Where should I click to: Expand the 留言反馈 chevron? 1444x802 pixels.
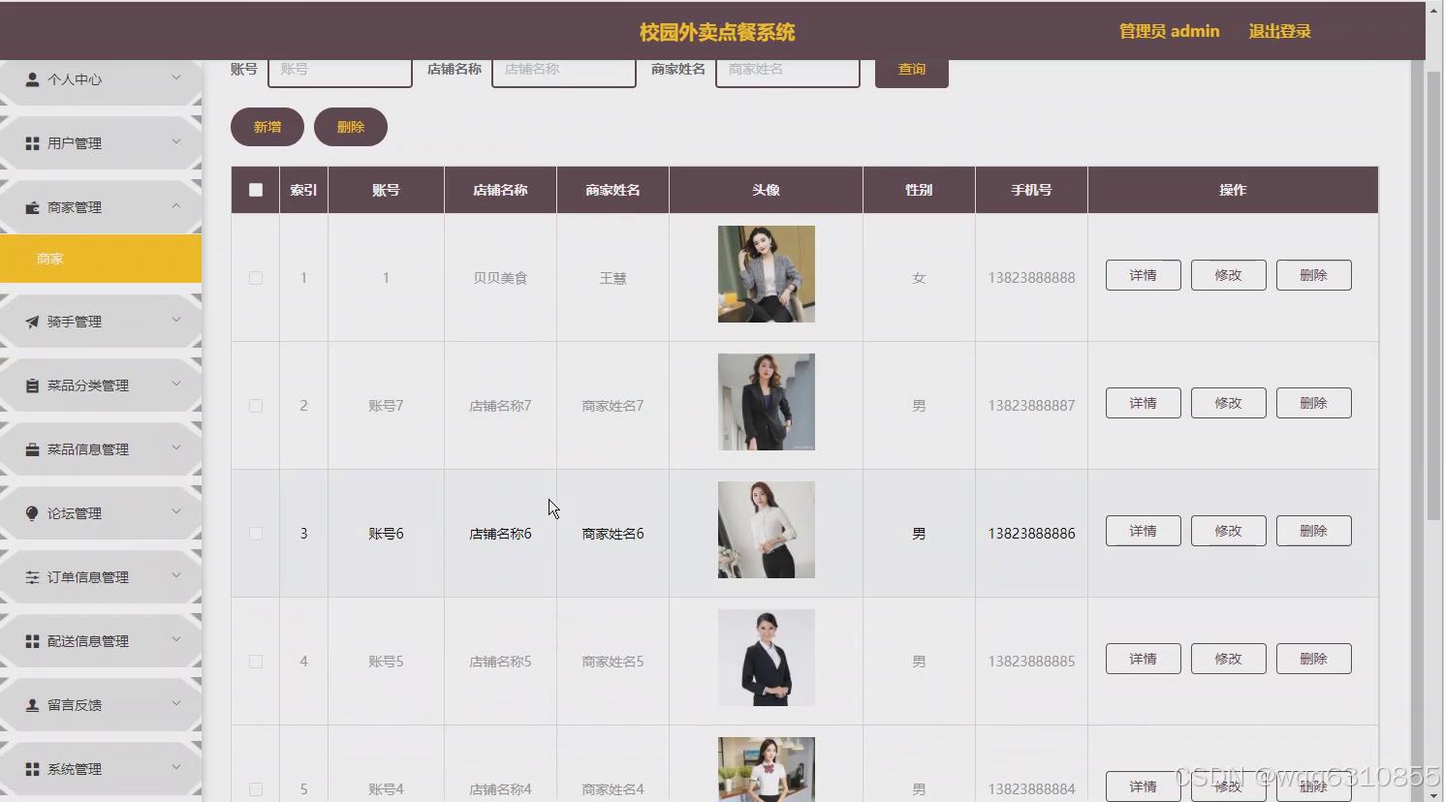[176, 703]
